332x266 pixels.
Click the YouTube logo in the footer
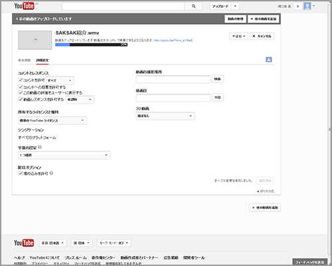tap(24, 243)
